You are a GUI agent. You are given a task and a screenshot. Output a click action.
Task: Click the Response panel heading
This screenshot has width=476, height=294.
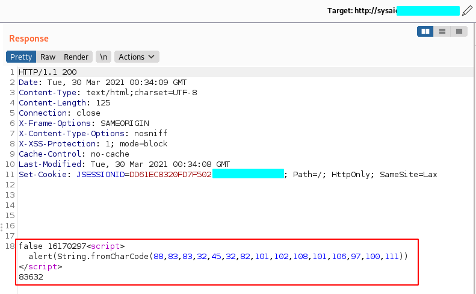coord(28,39)
